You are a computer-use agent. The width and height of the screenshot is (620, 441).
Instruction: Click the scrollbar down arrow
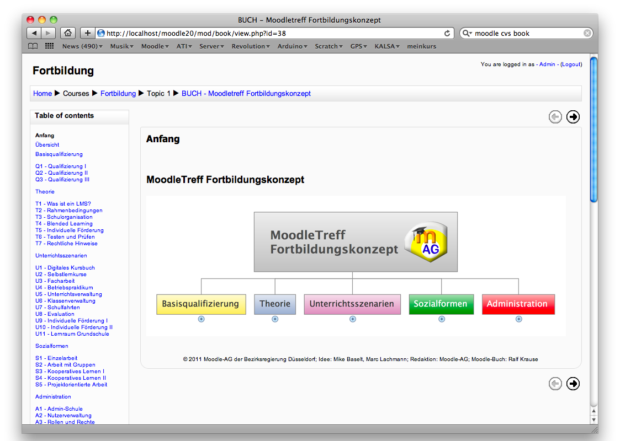[x=593, y=420]
